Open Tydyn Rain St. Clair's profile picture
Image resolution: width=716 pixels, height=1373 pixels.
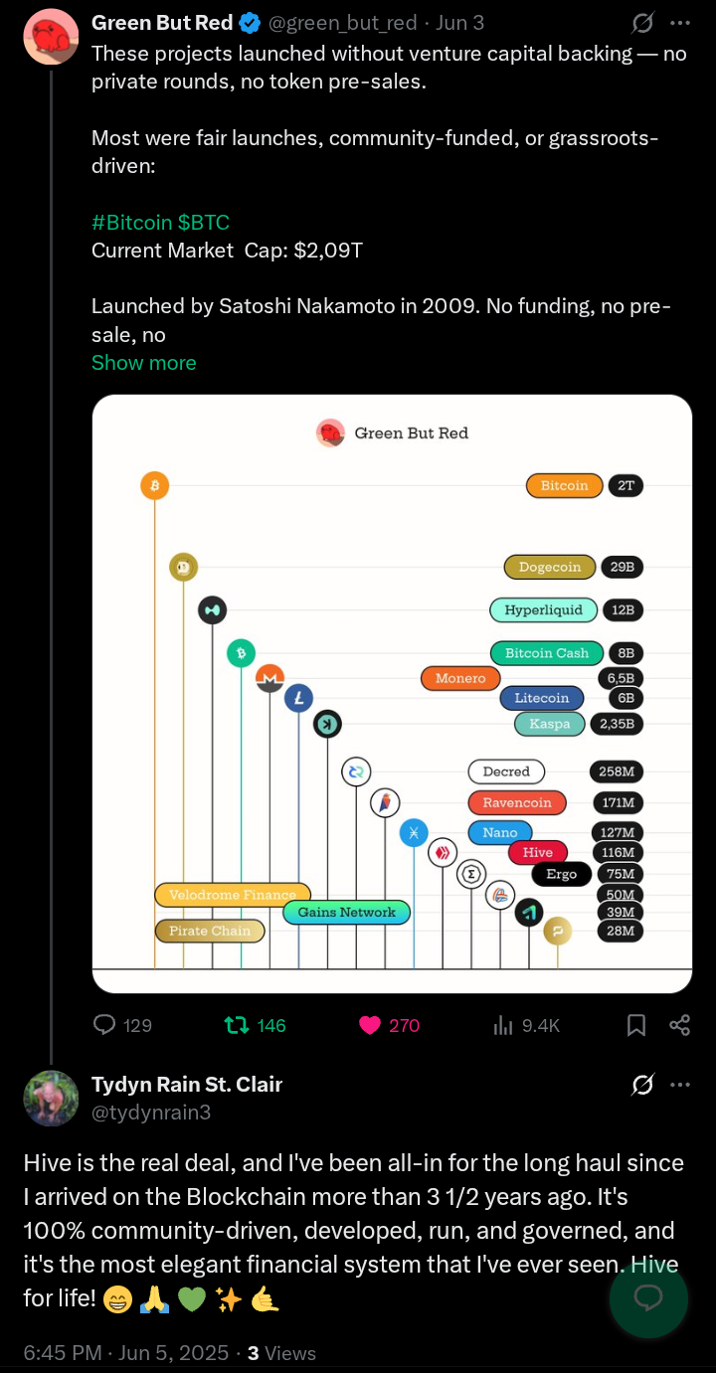pyautogui.click(x=52, y=1099)
